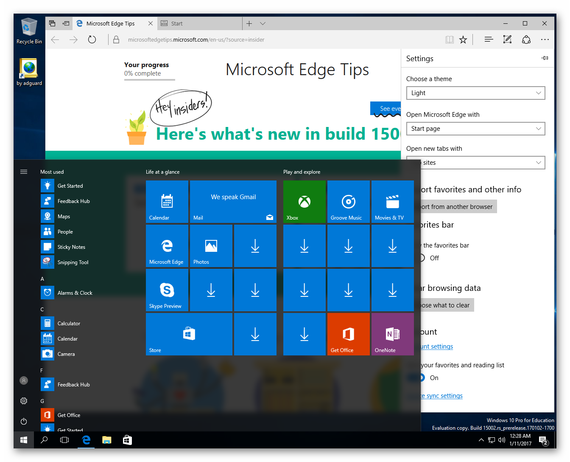The height and width of the screenshot is (462, 570).
Task: Click the Get Office tile
Action: click(x=349, y=334)
